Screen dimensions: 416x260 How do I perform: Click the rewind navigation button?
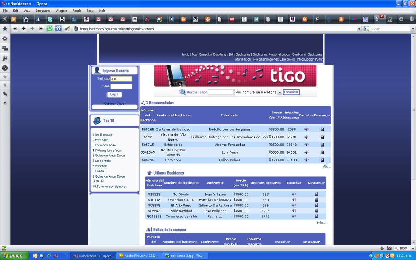[15, 28]
